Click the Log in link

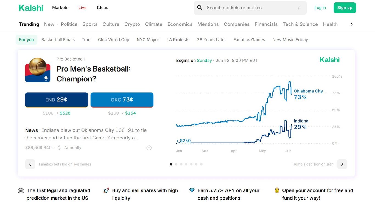tap(320, 8)
